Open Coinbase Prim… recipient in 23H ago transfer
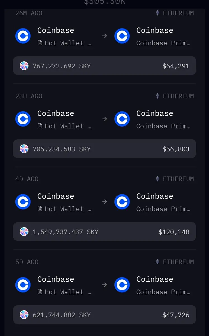Screen dimensions: 209x336 click(163, 126)
